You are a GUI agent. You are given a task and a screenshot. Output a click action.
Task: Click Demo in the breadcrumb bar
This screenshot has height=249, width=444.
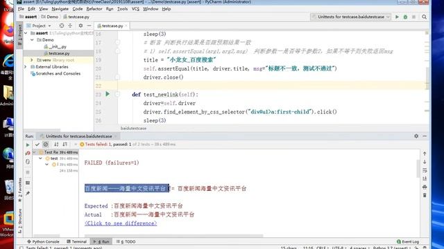[50, 17]
